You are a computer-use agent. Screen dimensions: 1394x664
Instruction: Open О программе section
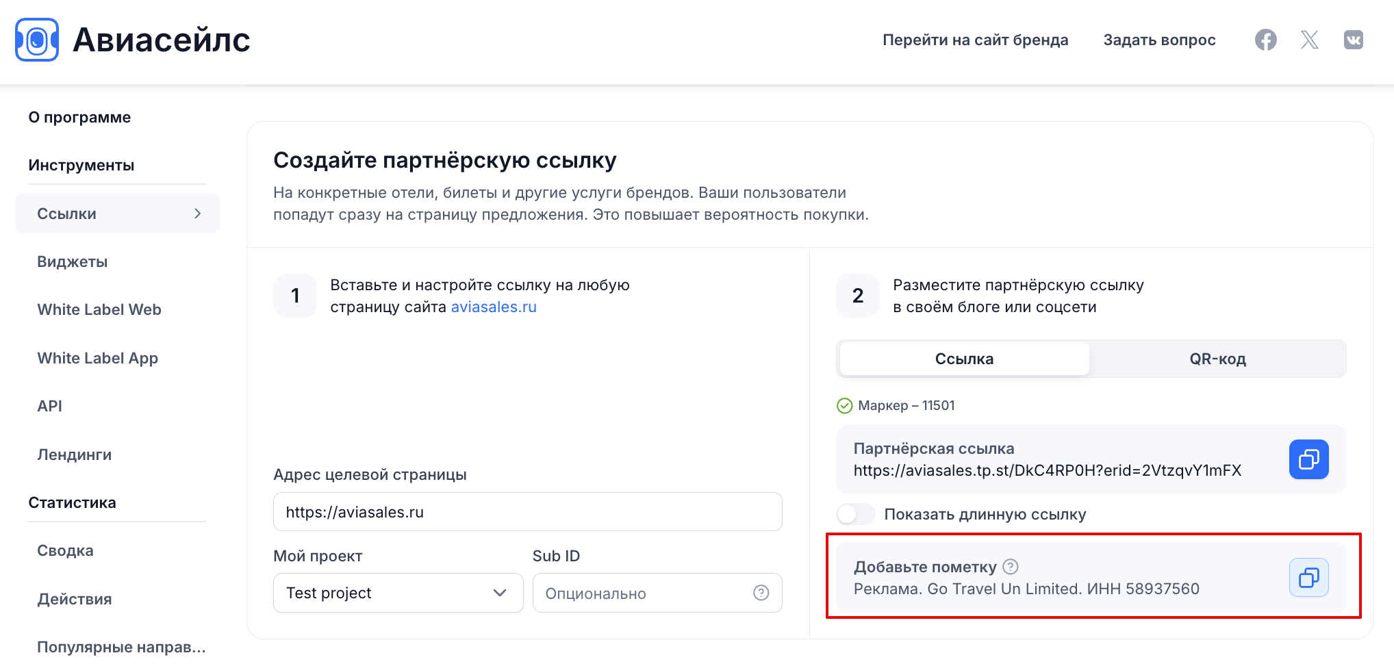click(x=79, y=117)
